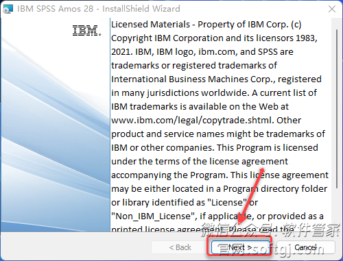Click the license text vertical scrollbar thumb

(x=337, y=109)
